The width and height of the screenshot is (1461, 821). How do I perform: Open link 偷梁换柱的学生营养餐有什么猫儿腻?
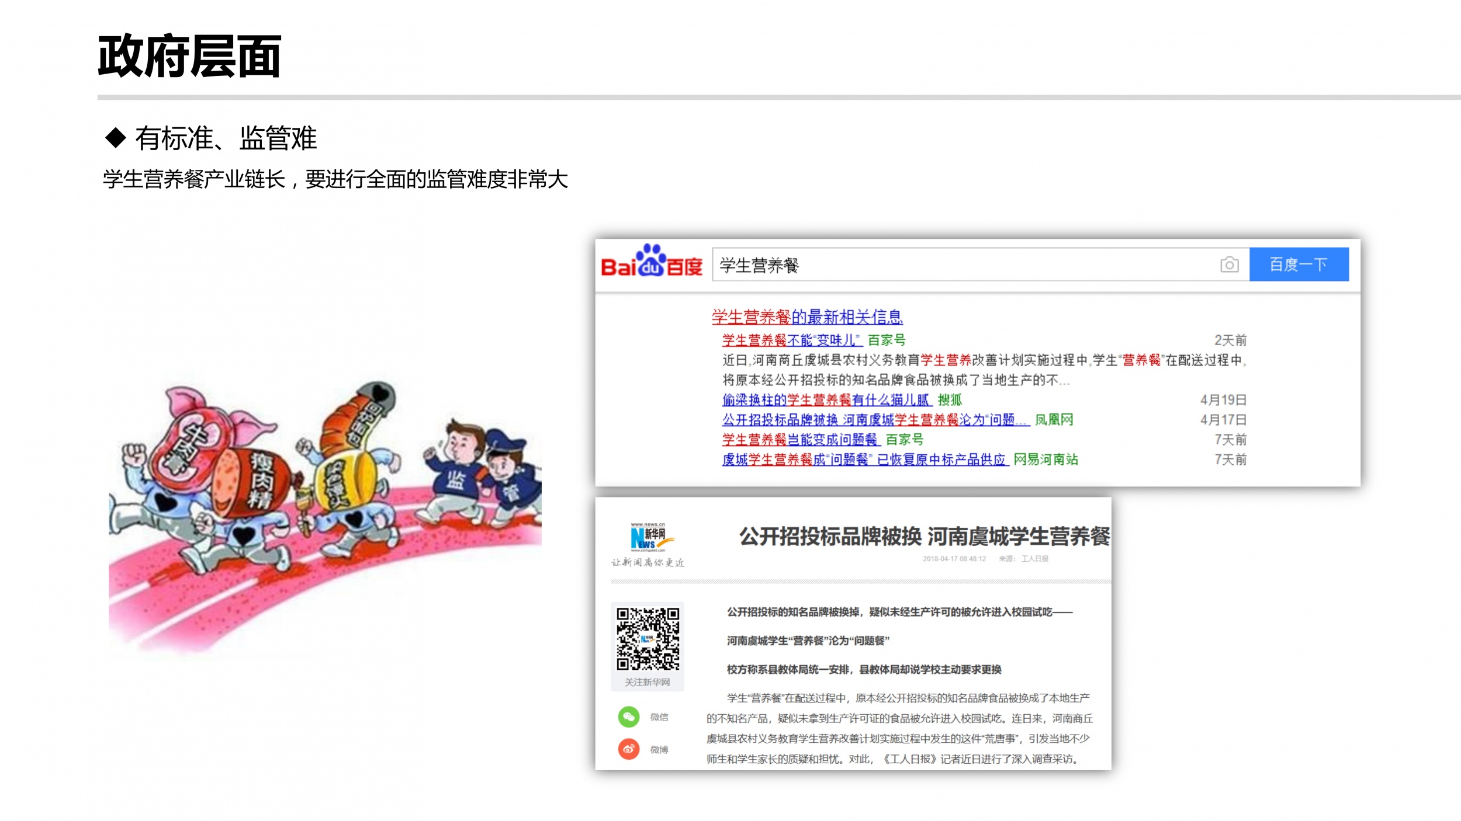pyautogui.click(x=826, y=399)
